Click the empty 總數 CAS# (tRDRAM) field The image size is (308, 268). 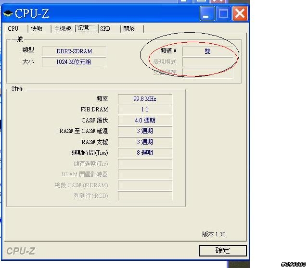click(145, 185)
